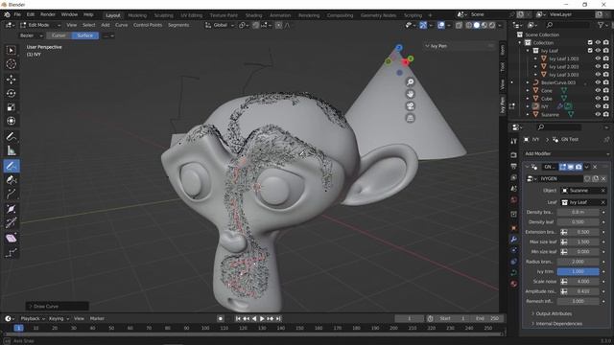Toggle visibility of BezierCurve.003
Viewport: 614px width, 345px height.
click(598, 82)
